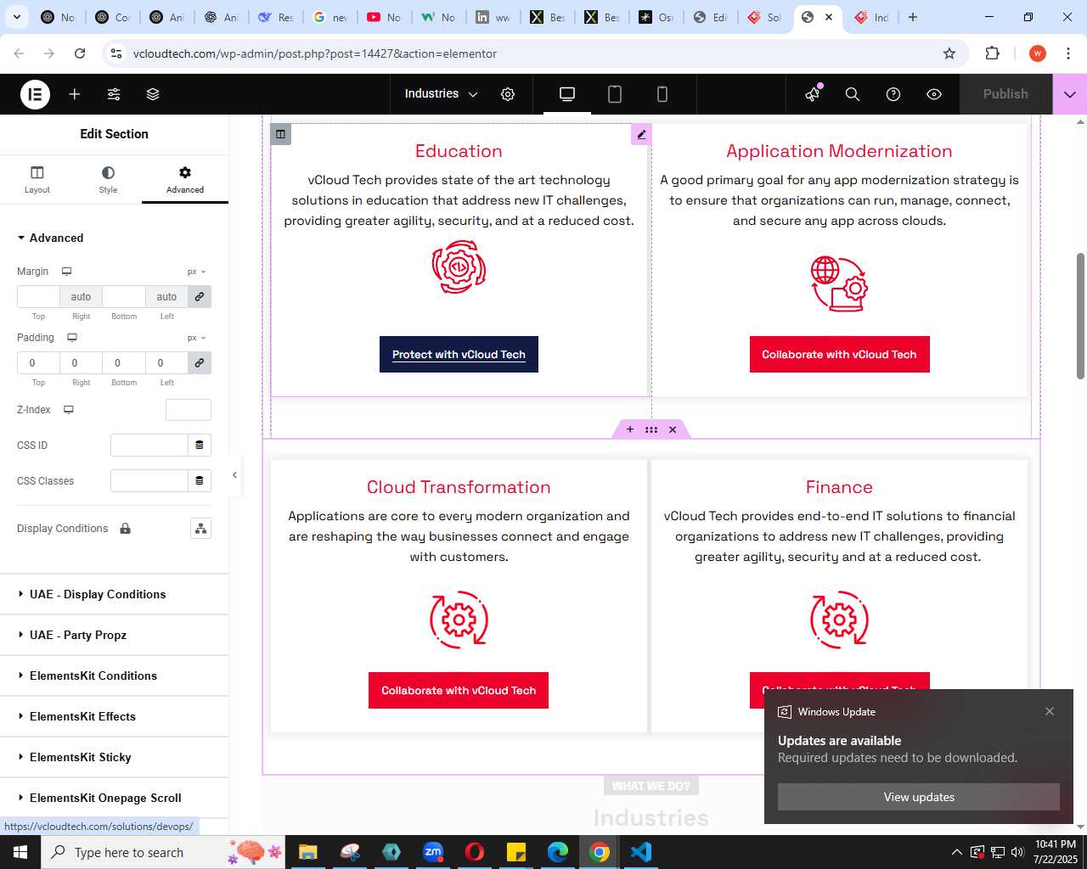Preview changes with the eye icon
1087x869 pixels.
click(934, 94)
